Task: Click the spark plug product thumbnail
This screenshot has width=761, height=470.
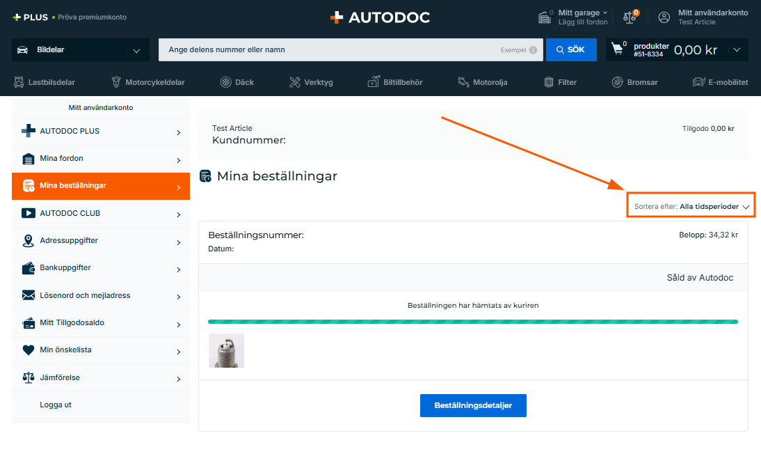Action: point(226,350)
